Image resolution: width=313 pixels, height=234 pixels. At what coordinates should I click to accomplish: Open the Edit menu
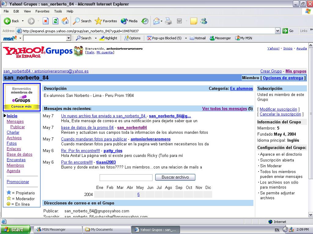coord(16,11)
